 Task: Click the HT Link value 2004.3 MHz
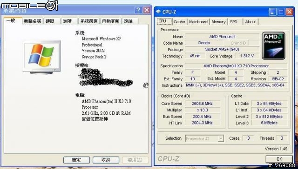[202, 123]
